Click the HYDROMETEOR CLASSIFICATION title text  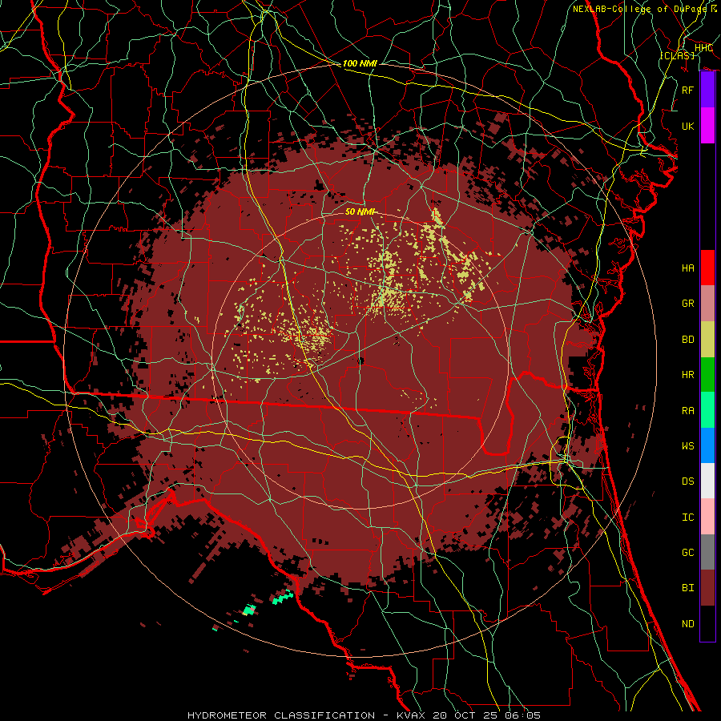tap(281, 715)
